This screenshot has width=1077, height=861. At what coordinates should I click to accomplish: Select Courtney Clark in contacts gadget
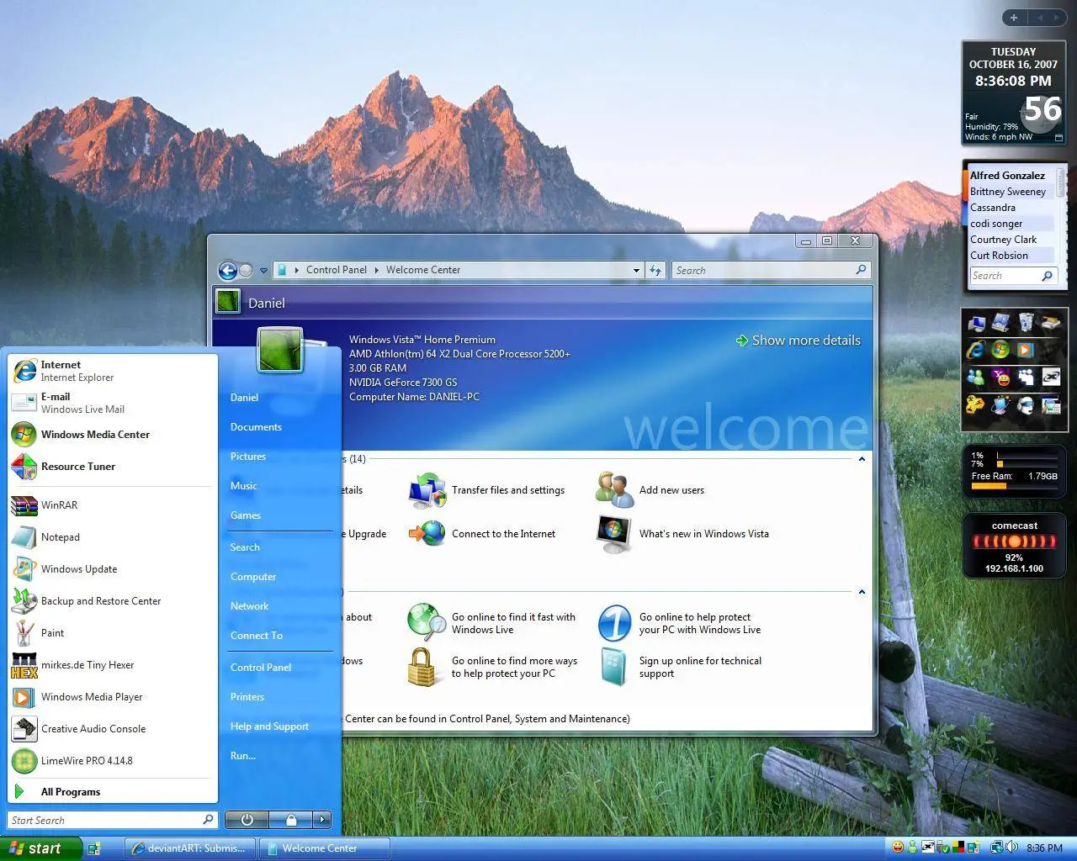[1010, 240]
